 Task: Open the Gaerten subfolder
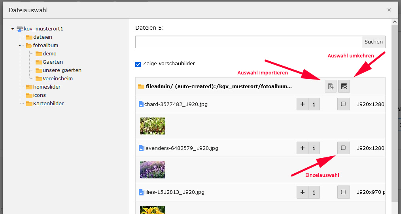point(53,62)
